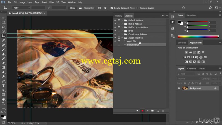Expand the Rich's Actions set

[x=122, y=24]
